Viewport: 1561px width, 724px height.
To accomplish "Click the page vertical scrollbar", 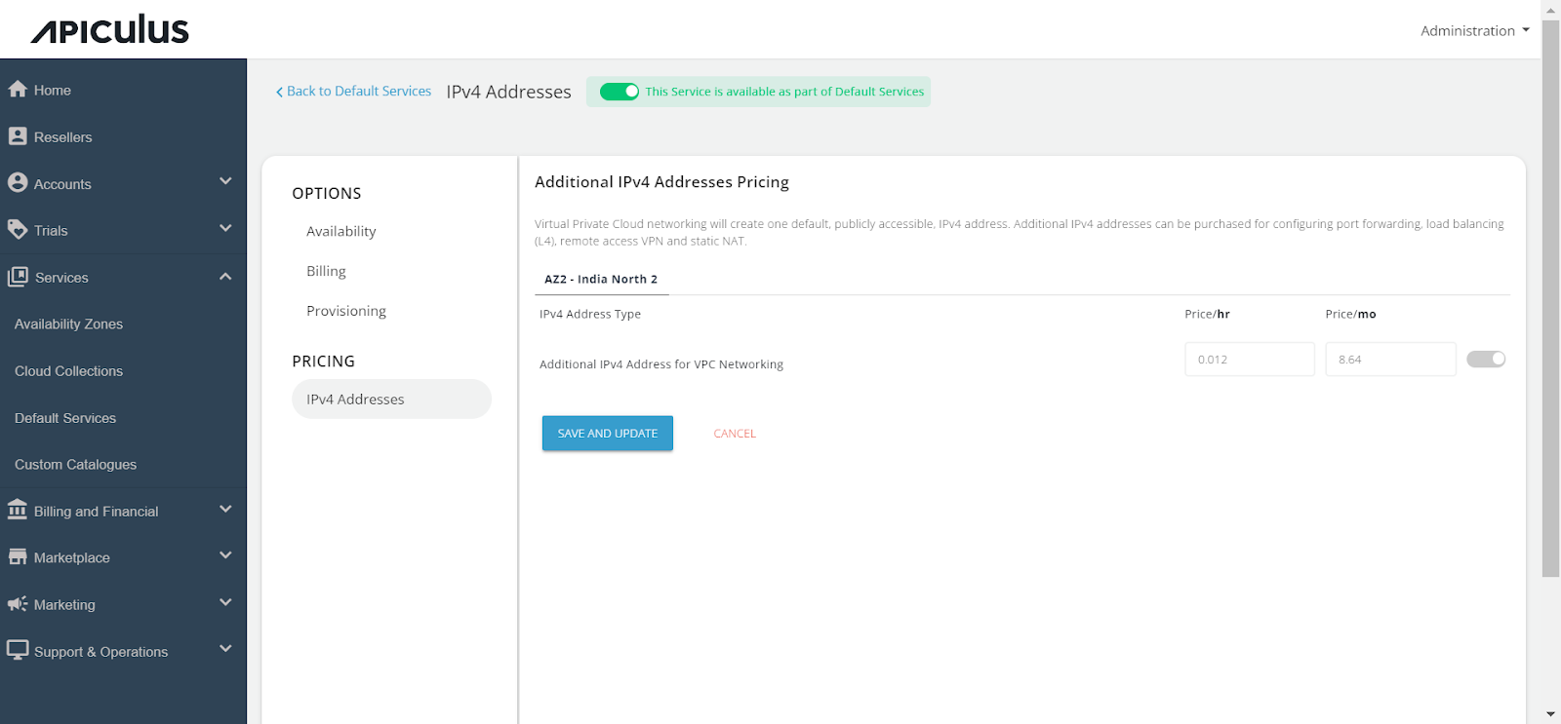I will pyautogui.click(x=1550, y=292).
